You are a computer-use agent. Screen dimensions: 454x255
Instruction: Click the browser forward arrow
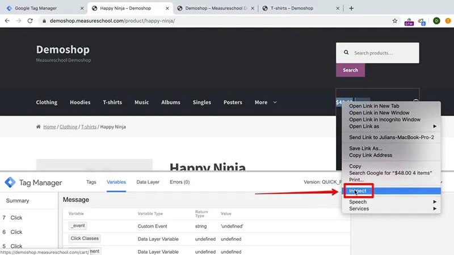tap(19, 21)
